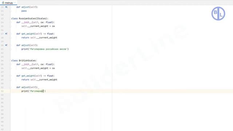Screen dimensions: 233x131
Task: Collapse the adjust method fold on line 10
Action: coord(10,7)
